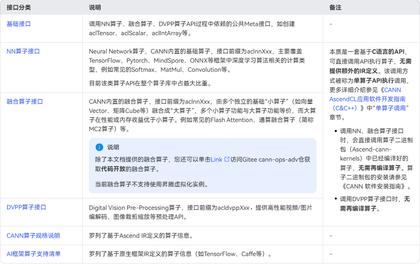Screen dimensions: 420x264
Task: Click the external link icon beside Link
Action: pyautogui.click(x=227, y=159)
